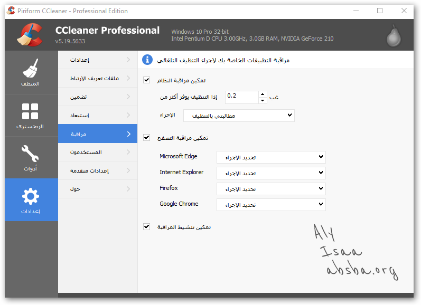The width and height of the screenshot is (421, 305).
Task: Click the Piriform pear icon
Action: (392, 35)
